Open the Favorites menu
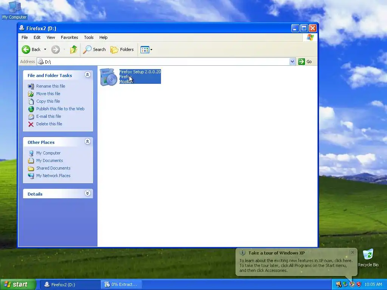The width and height of the screenshot is (387, 290). 70,37
